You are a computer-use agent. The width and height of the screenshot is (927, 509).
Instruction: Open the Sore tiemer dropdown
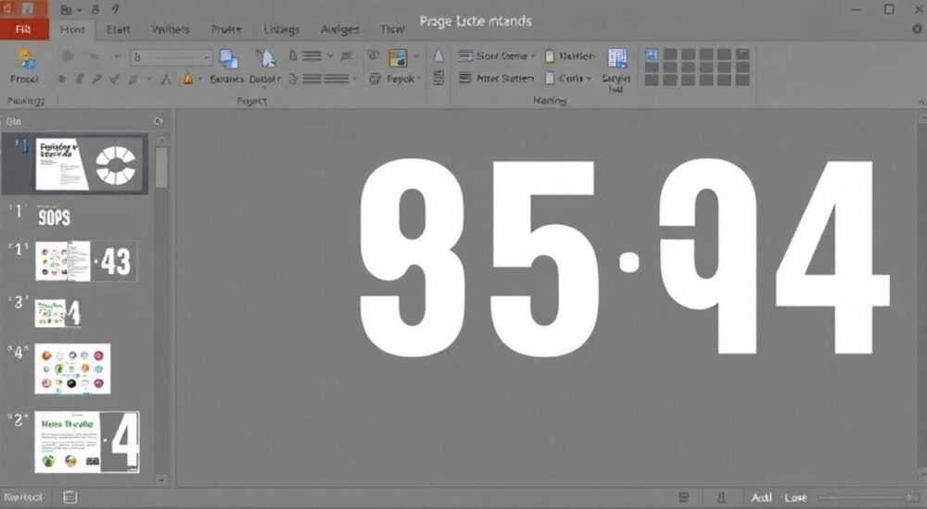point(497,56)
